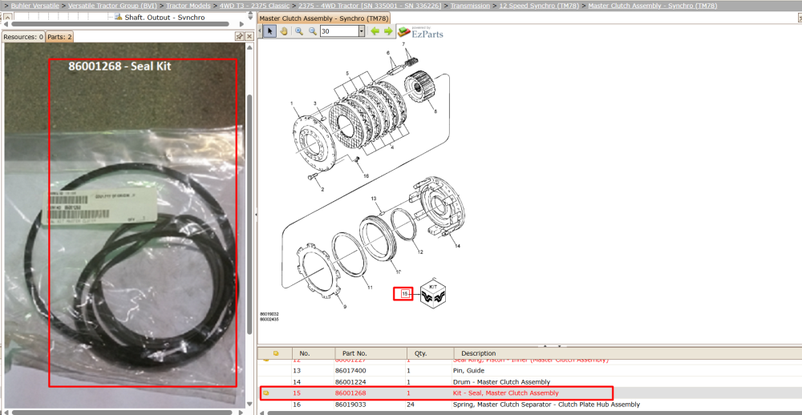802x415 pixels.
Task: Open 4WD T3 - 2375 Classic breadcrumb
Action: pos(254,6)
